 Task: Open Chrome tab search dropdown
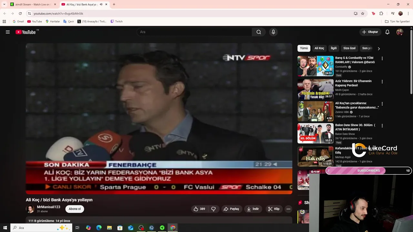(x=4, y=5)
